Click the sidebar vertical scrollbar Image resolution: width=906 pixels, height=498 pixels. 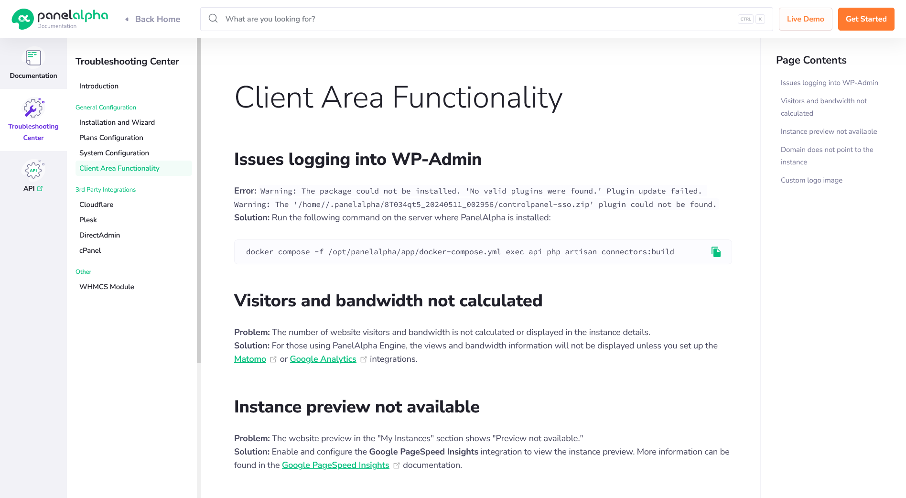pos(199,201)
